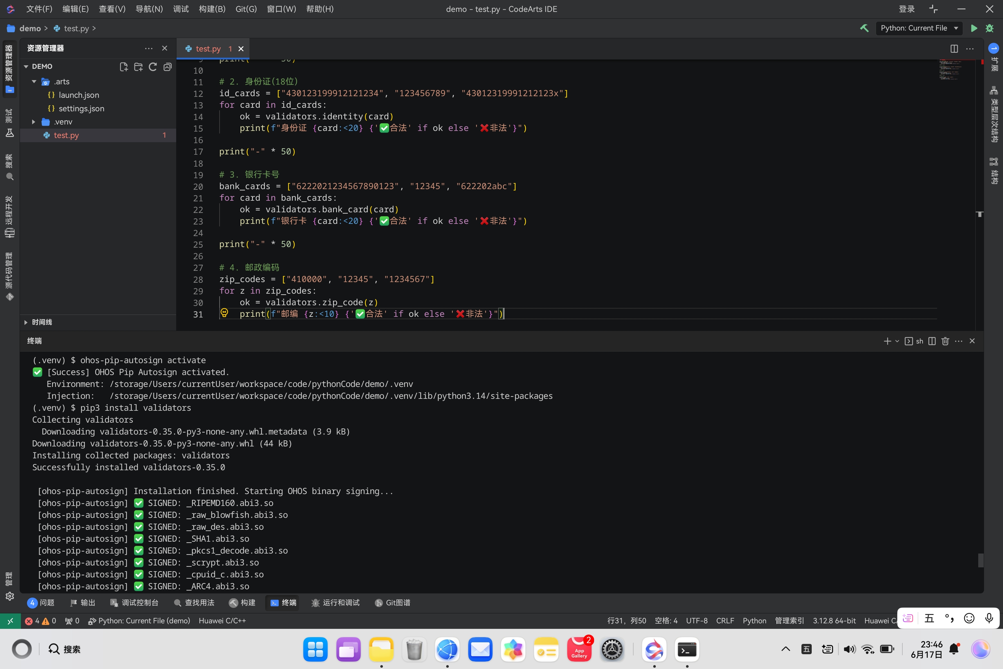Open the new terminal profile dropdown arrow
This screenshot has width=1003, height=669.
coord(897,341)
